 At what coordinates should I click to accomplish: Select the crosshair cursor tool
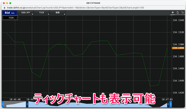[x=173, y=13]
